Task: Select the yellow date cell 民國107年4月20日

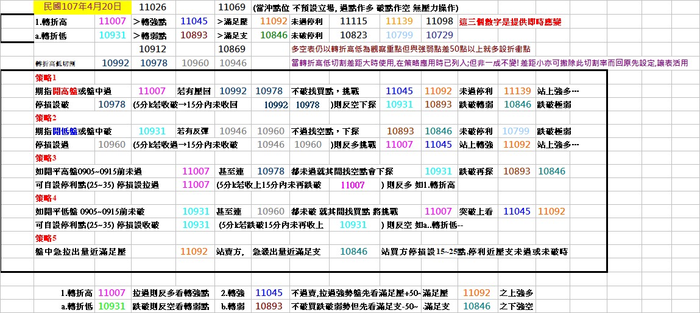Action: [83, 7]
